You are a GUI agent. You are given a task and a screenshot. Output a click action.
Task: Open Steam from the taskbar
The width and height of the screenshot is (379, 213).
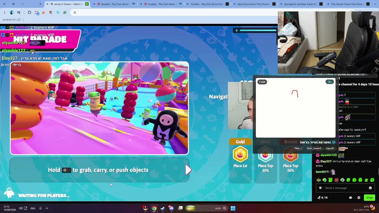point(163,208)
